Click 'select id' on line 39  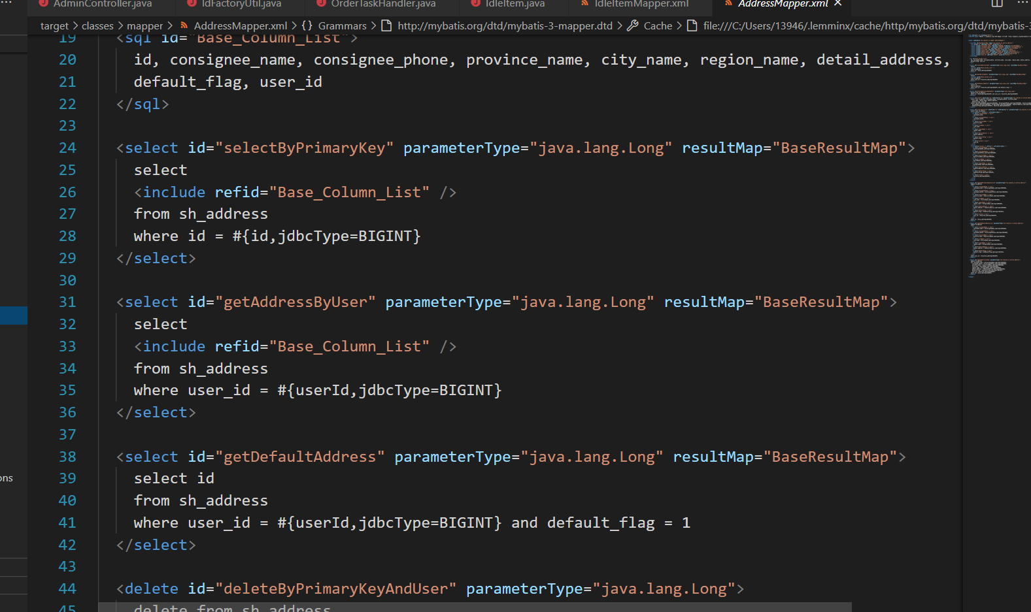pyautogui.click(x=174, y=479)
